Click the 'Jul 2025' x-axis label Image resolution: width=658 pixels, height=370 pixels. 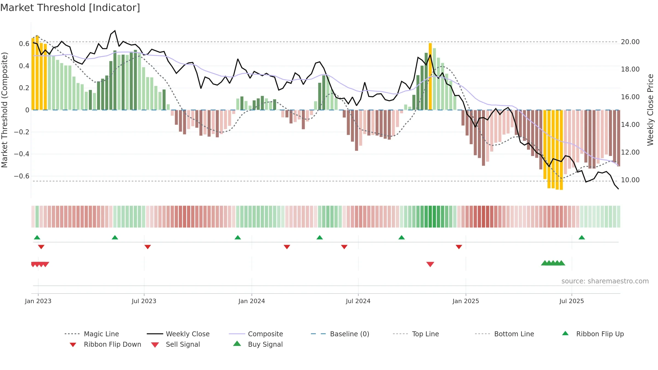(x=572, y=301)
